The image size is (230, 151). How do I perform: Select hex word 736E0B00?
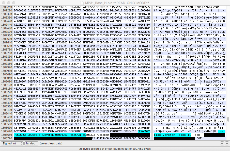[x=102, y=135]
